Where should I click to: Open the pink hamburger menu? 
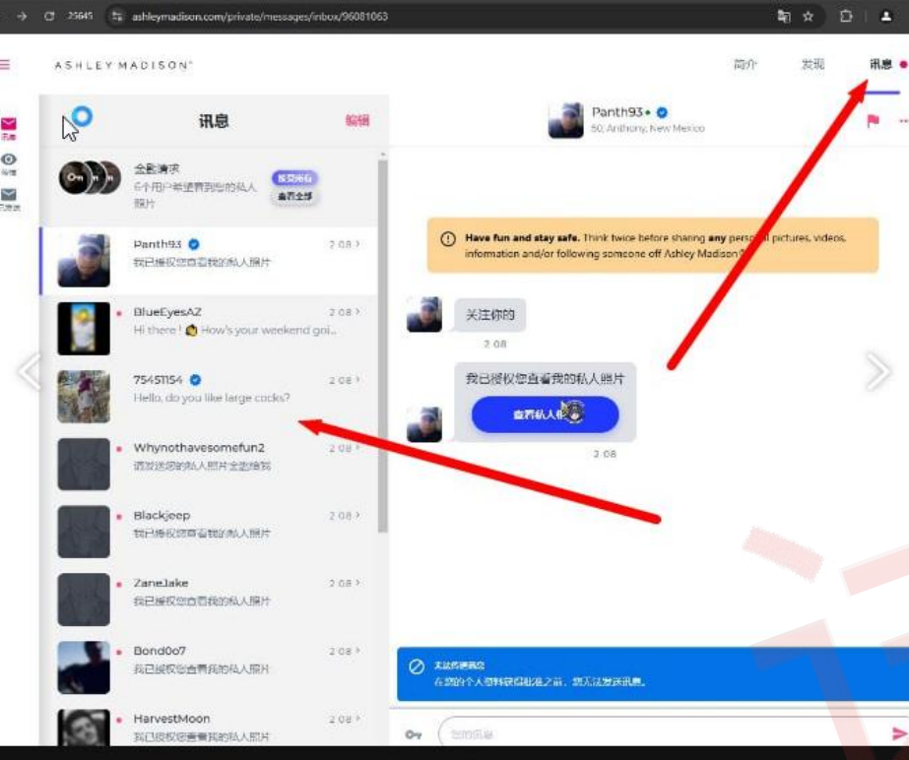[x=5, y=65]
